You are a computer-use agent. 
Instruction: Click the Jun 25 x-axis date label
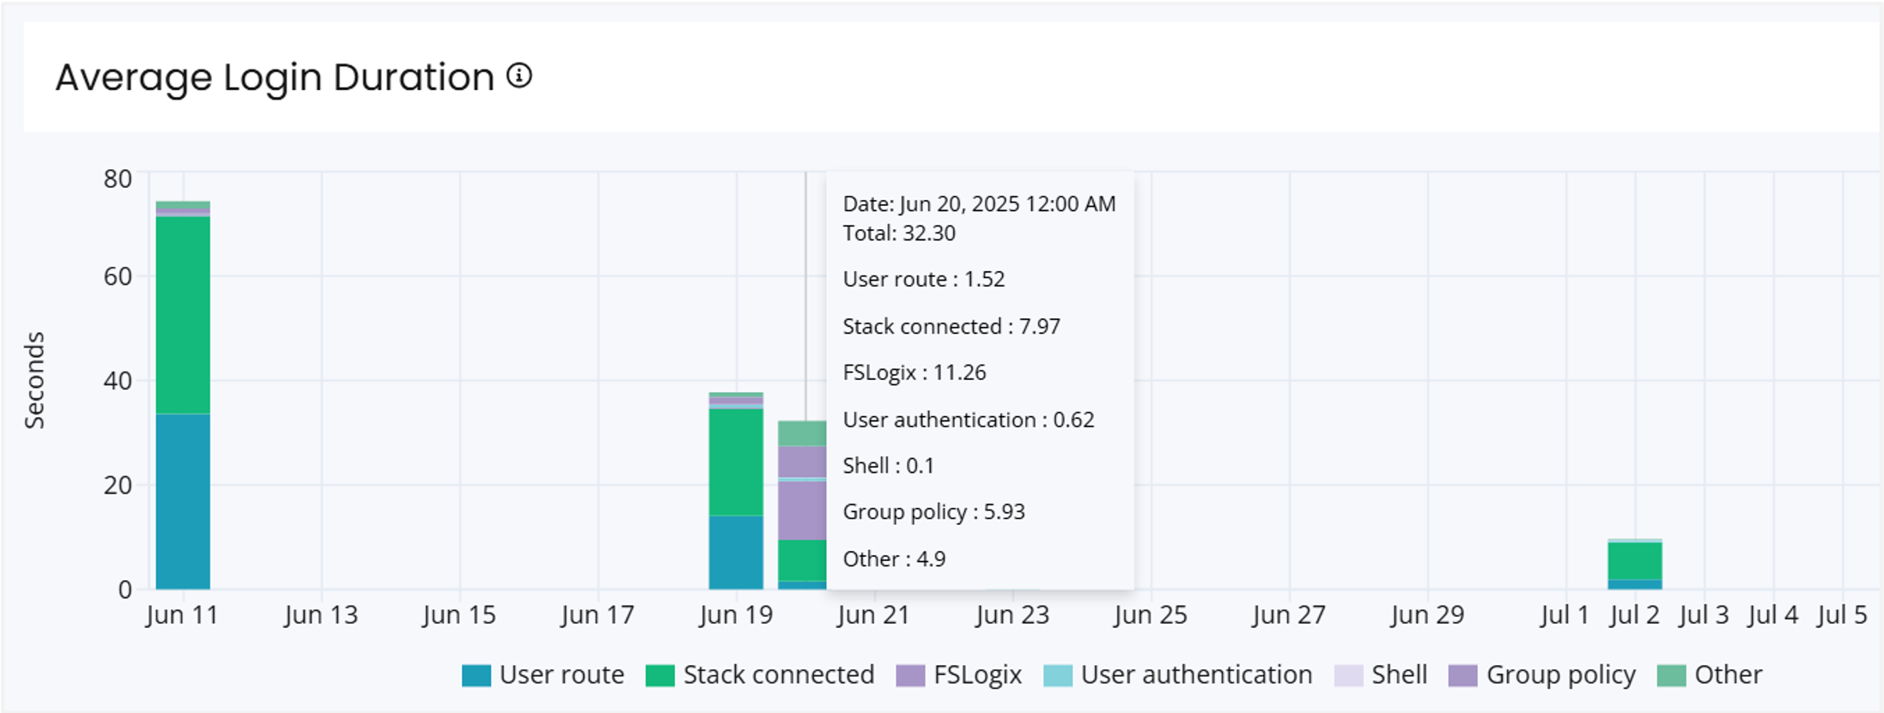tap(1150, 615)
